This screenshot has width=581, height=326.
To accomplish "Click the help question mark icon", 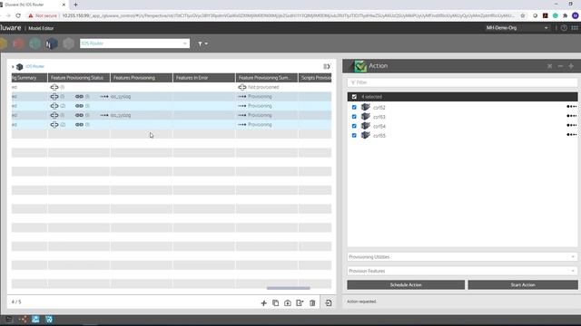I will [564, 28].
